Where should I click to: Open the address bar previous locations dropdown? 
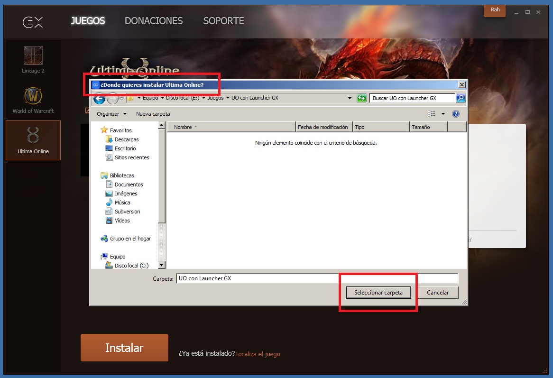[x=350, y=98]
